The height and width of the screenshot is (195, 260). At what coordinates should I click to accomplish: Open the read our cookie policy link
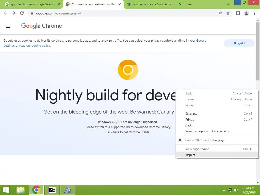coord(35,46)
